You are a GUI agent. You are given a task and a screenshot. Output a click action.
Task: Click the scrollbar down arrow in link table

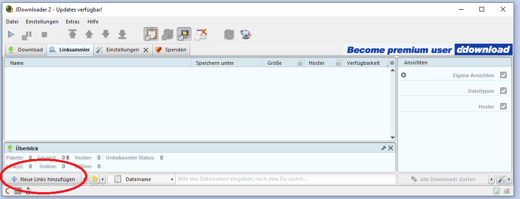tap(393, 137)
